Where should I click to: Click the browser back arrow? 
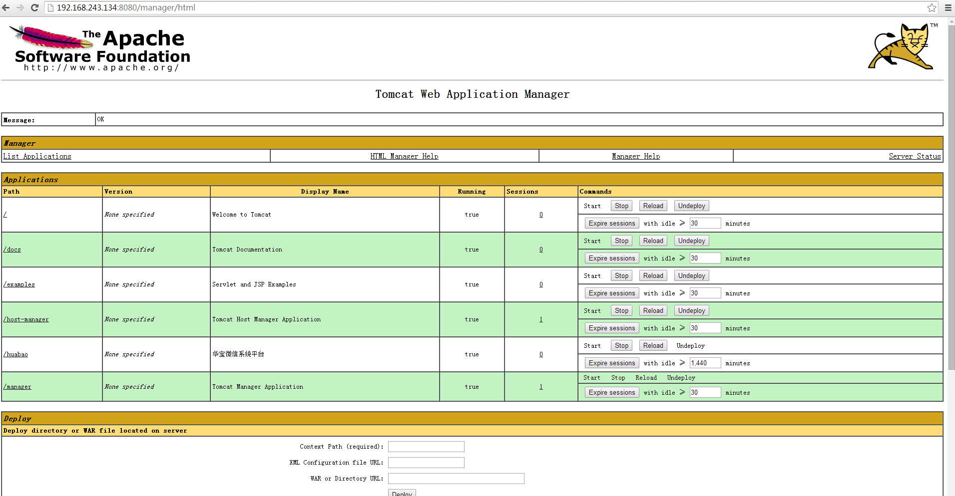(x=6, y=7)
